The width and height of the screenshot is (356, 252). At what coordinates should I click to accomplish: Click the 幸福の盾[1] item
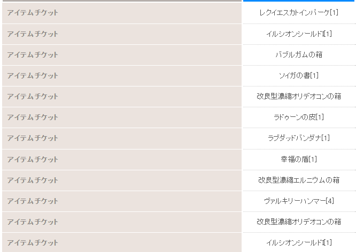point(299,159)
